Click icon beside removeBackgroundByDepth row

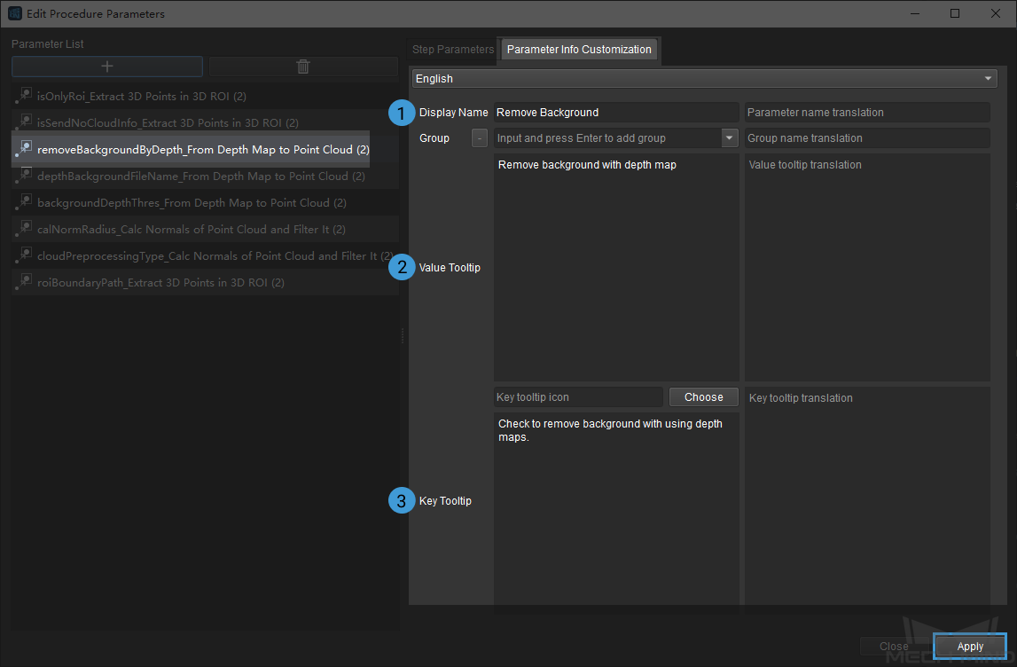pos(25,149)
